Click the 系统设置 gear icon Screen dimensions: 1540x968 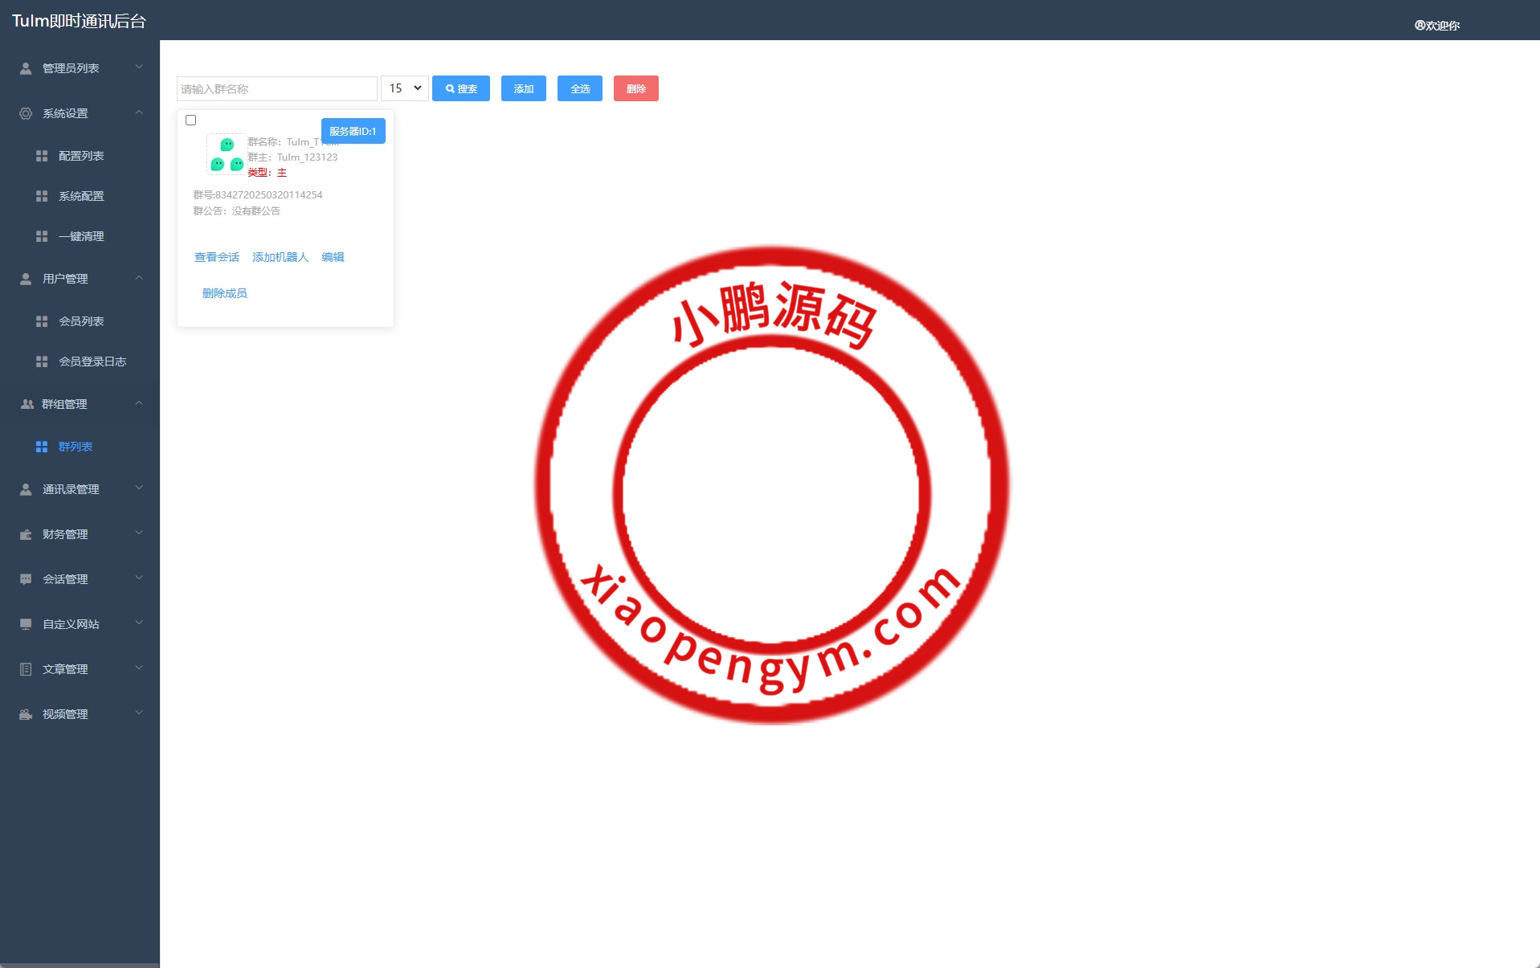[x=26, y=113]
